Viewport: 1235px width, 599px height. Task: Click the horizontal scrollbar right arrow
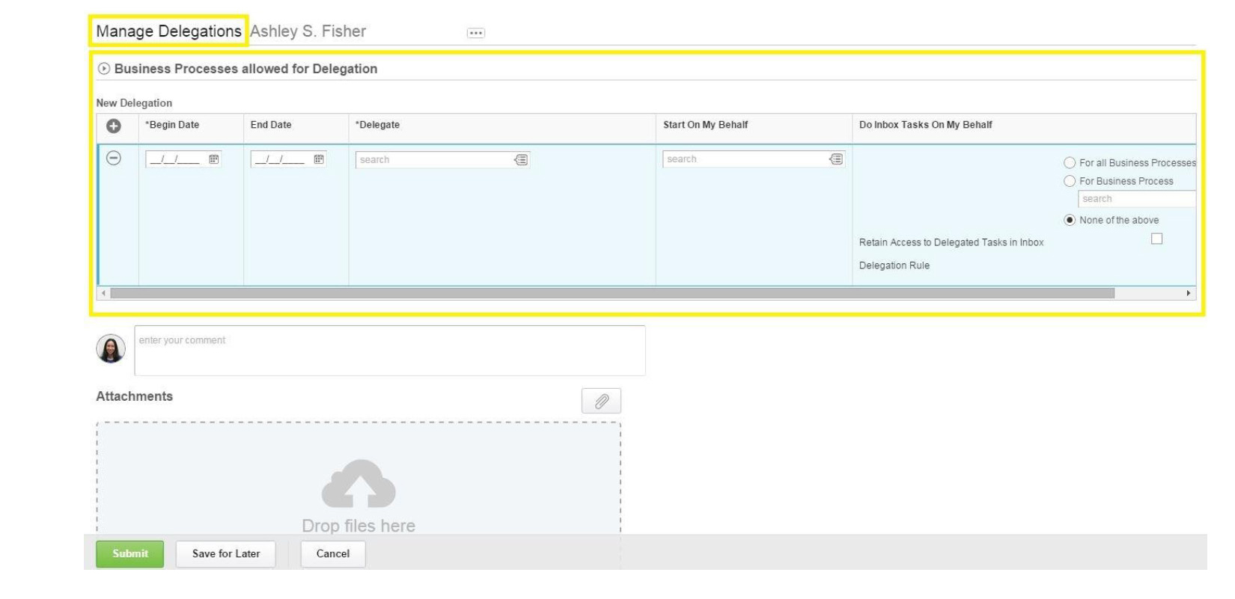click(x=1188, y=293)
